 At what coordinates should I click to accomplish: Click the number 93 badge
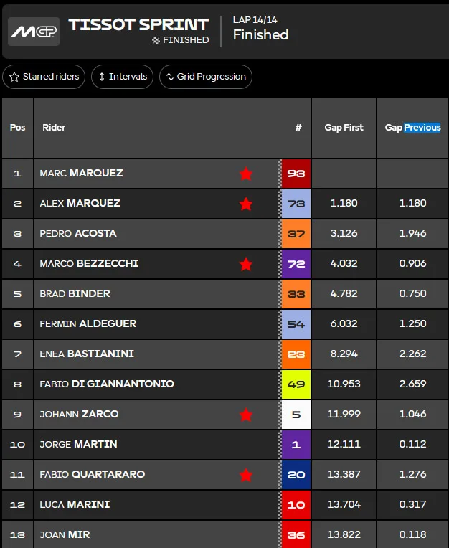pos(296,174)
